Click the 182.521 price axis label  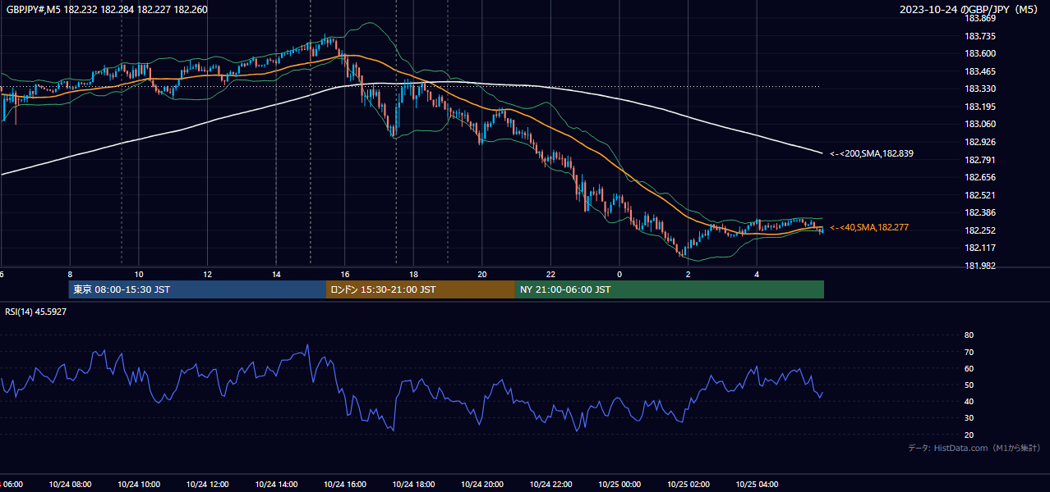point(979,195)
